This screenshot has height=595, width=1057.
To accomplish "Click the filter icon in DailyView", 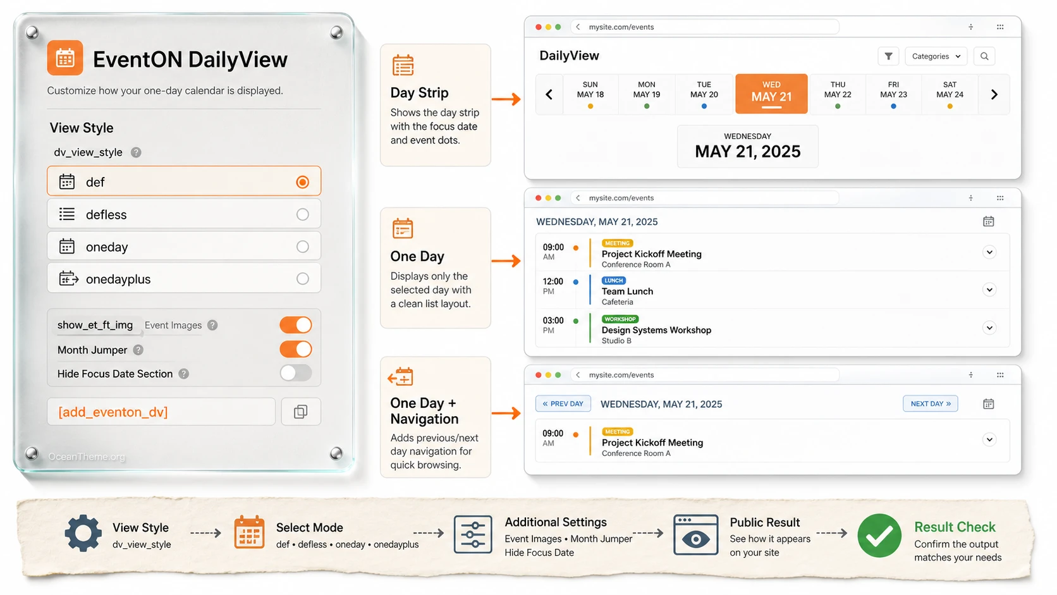I will pos(888,56).
